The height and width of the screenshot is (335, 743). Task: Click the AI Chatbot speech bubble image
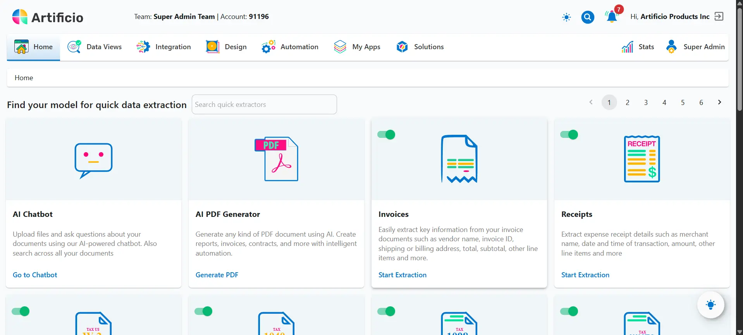coord(93,161)
